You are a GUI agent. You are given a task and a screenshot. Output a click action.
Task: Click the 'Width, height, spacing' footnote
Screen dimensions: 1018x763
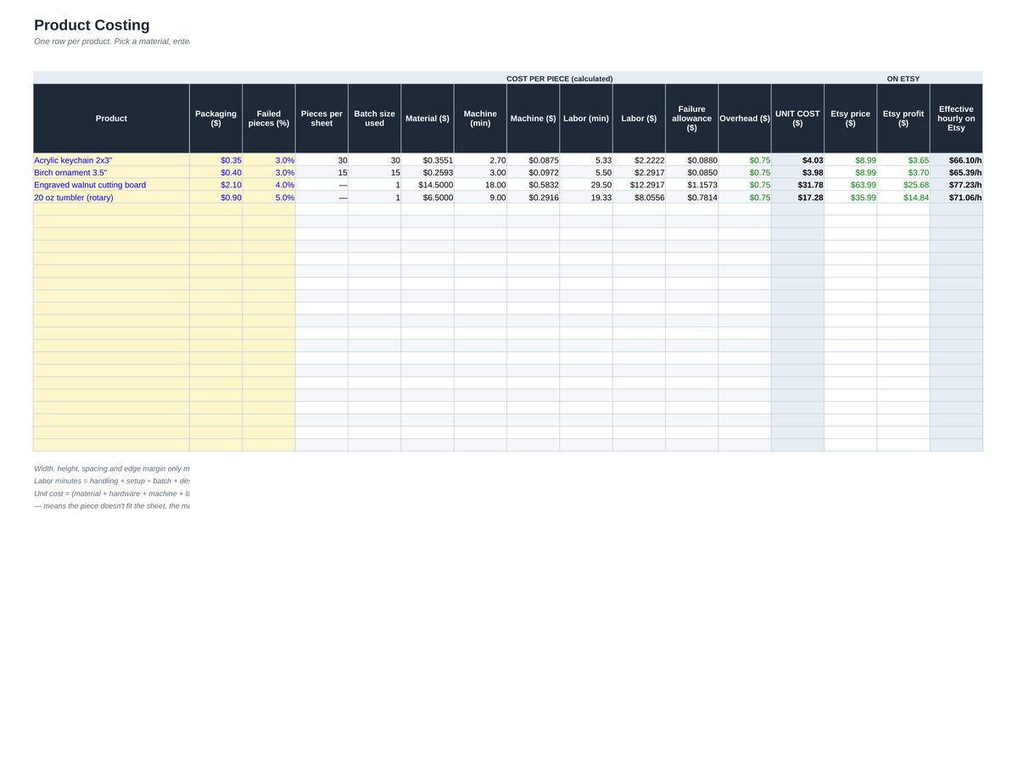tap(112, 468)
